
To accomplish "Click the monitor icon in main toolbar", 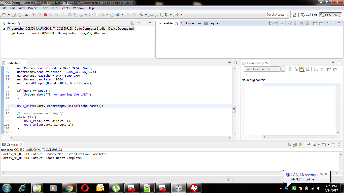I will 26,15.
